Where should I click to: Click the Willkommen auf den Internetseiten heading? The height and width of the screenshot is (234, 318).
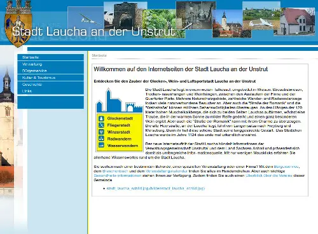181,69
